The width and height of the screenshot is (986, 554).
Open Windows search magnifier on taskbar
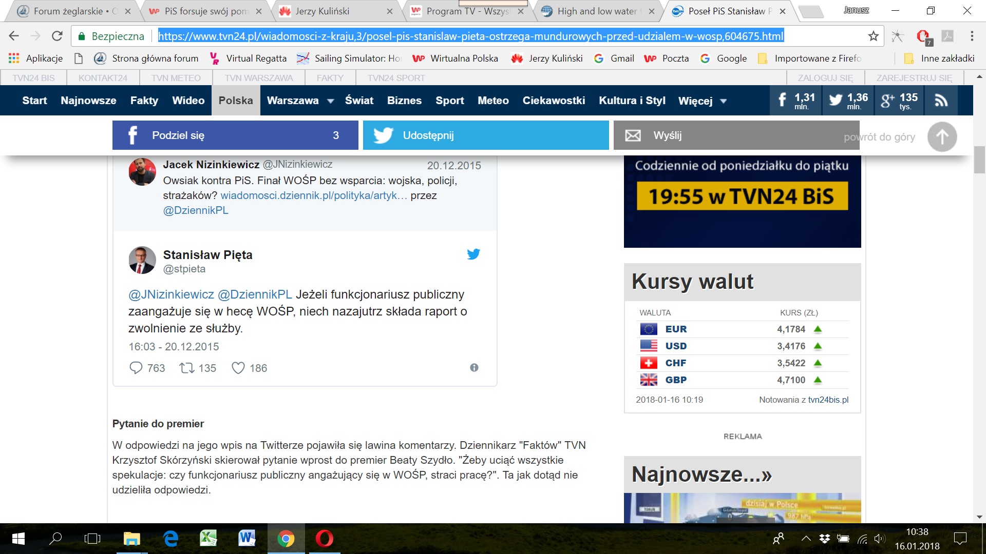pos(55,539)
